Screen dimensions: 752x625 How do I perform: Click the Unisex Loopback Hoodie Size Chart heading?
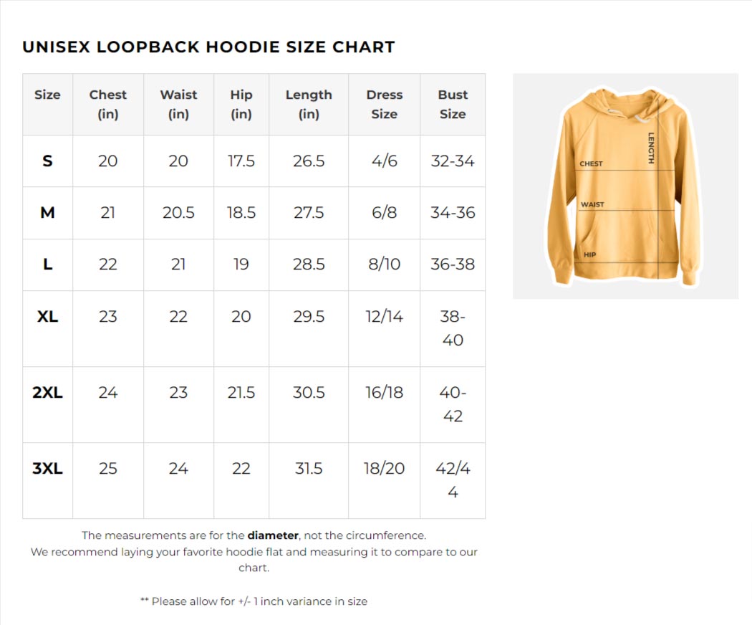(208, 47)
